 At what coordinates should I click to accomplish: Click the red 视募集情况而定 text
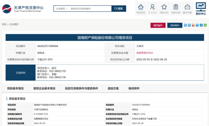pyautogui.click(x=145, y=53)
